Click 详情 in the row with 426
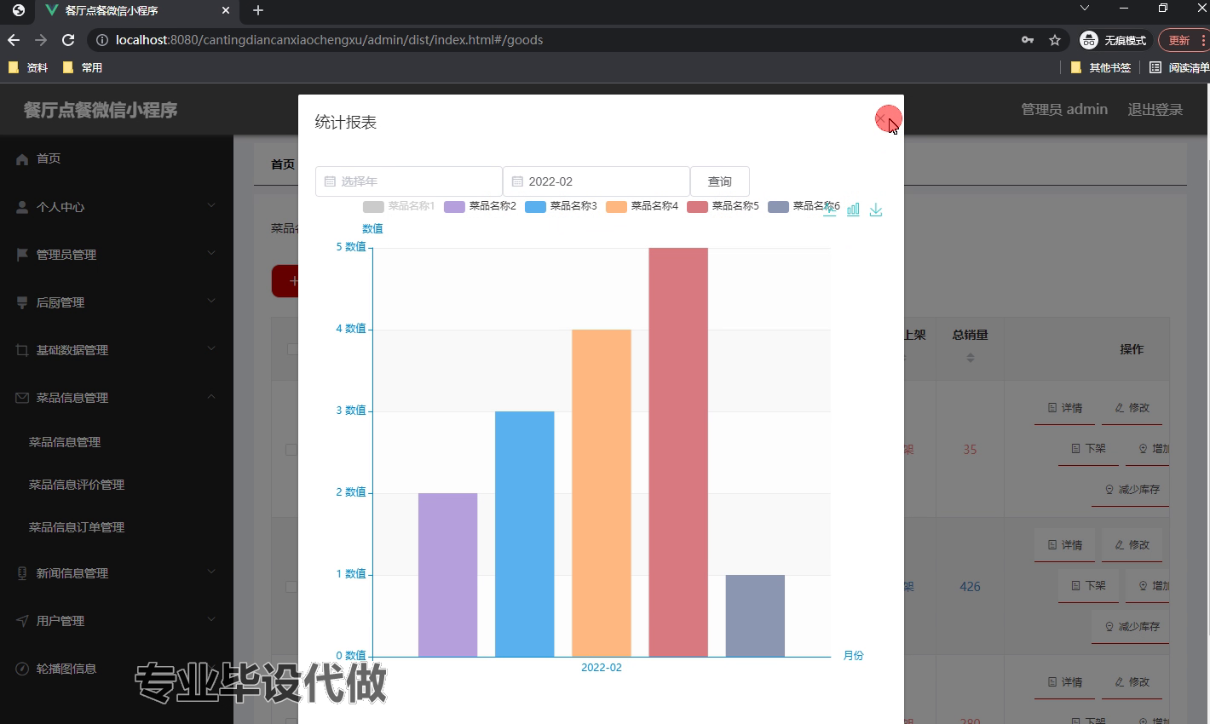The width and height of the screenshot is (1210, 724). pos(1065,545)
